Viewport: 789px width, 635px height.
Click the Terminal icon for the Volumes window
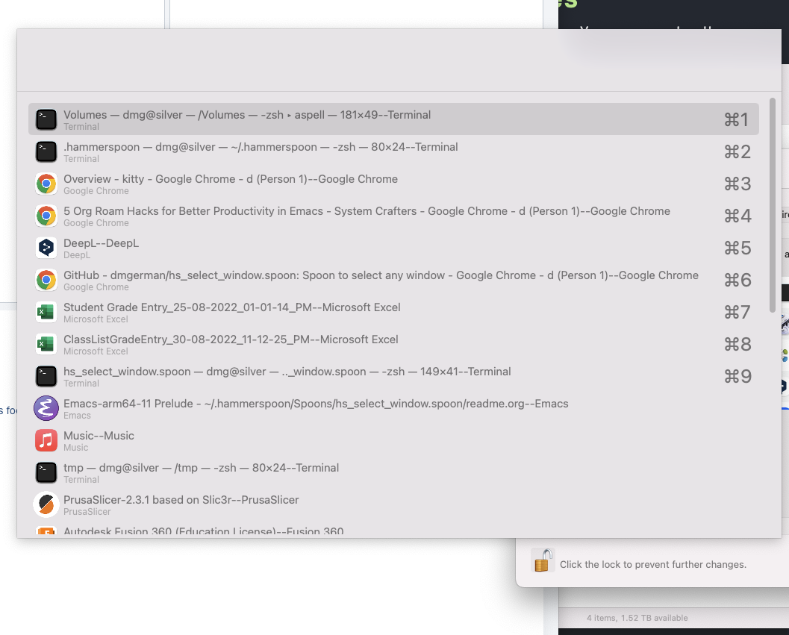pyautogui.click(x=46, y=119)
